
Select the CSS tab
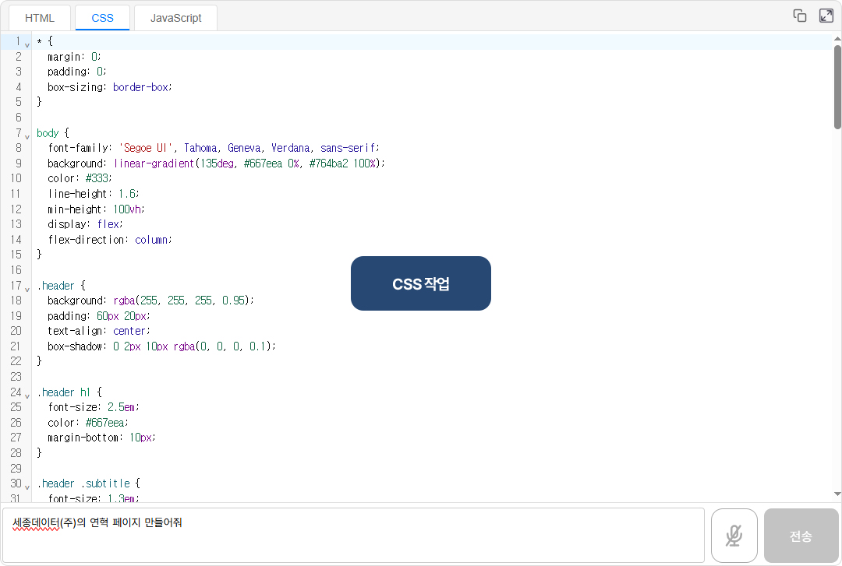tap(102, 18)
